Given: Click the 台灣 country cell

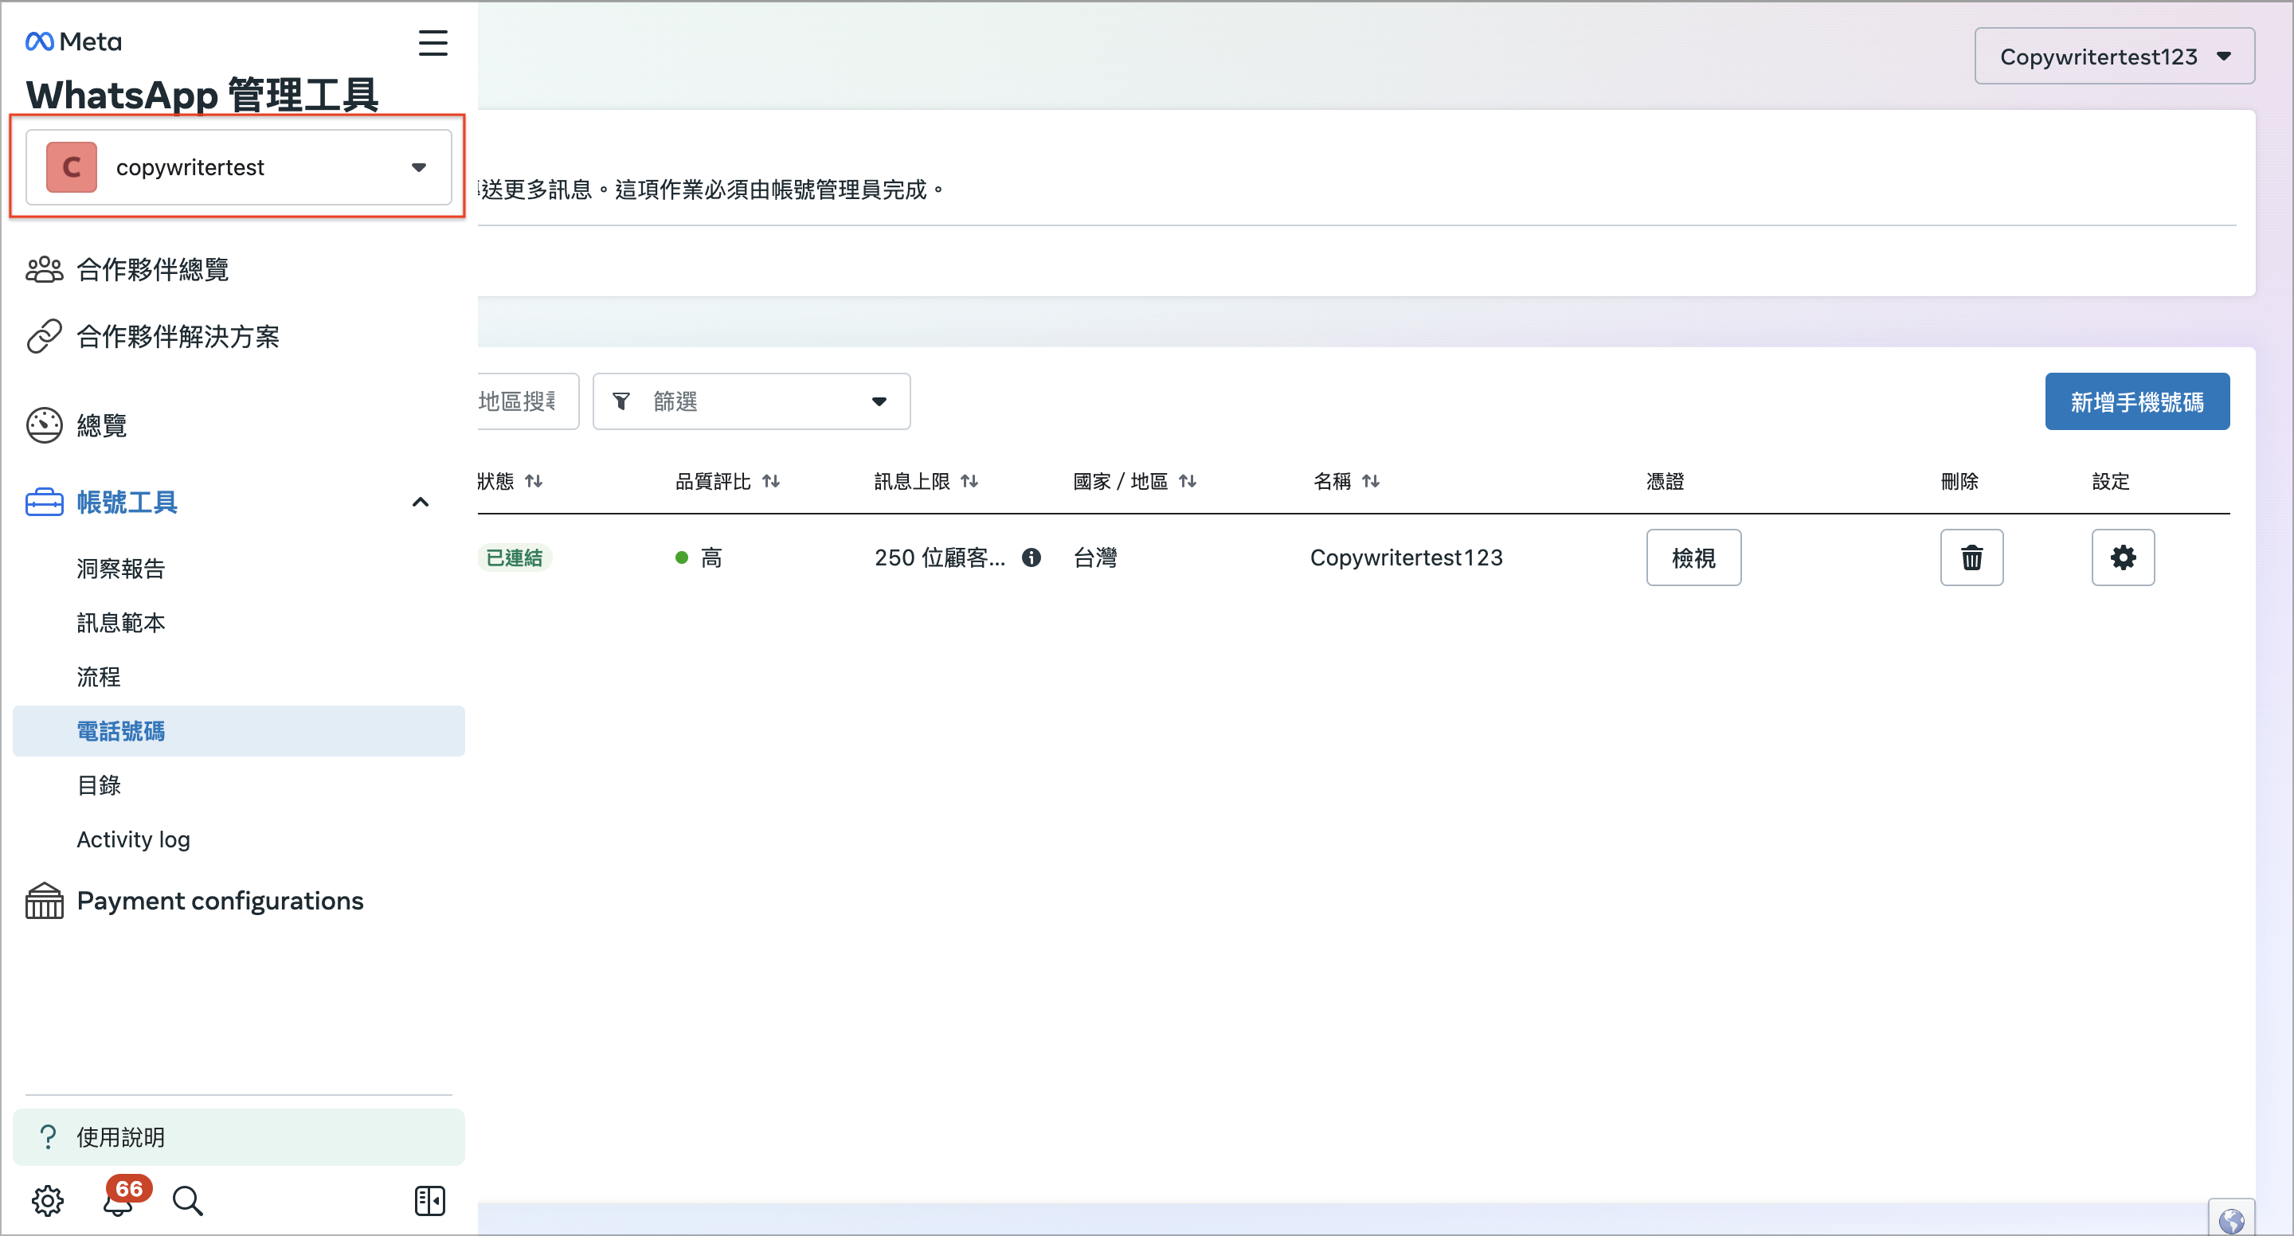Looking at the screenshot, I should click(1095, 558).
